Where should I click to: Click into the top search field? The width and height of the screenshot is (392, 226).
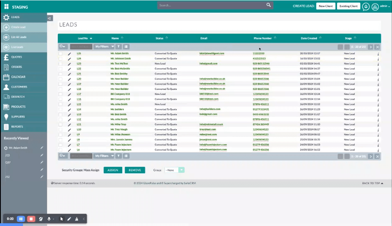211,5
